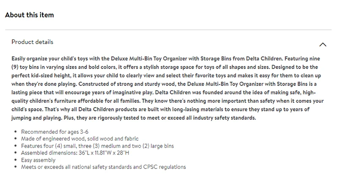The width and height of the screenshot is (338, 174).
Task: Click the divider line under About this item
Action: click(x=169, y=30)
